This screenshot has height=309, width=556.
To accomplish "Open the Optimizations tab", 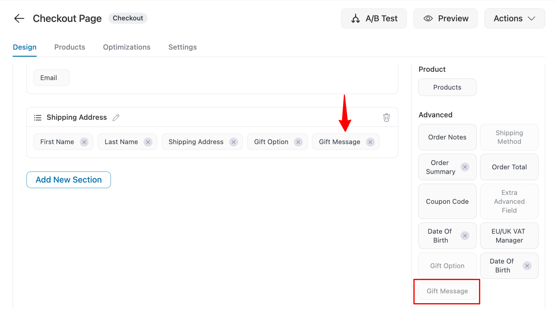I will [127, 47].
